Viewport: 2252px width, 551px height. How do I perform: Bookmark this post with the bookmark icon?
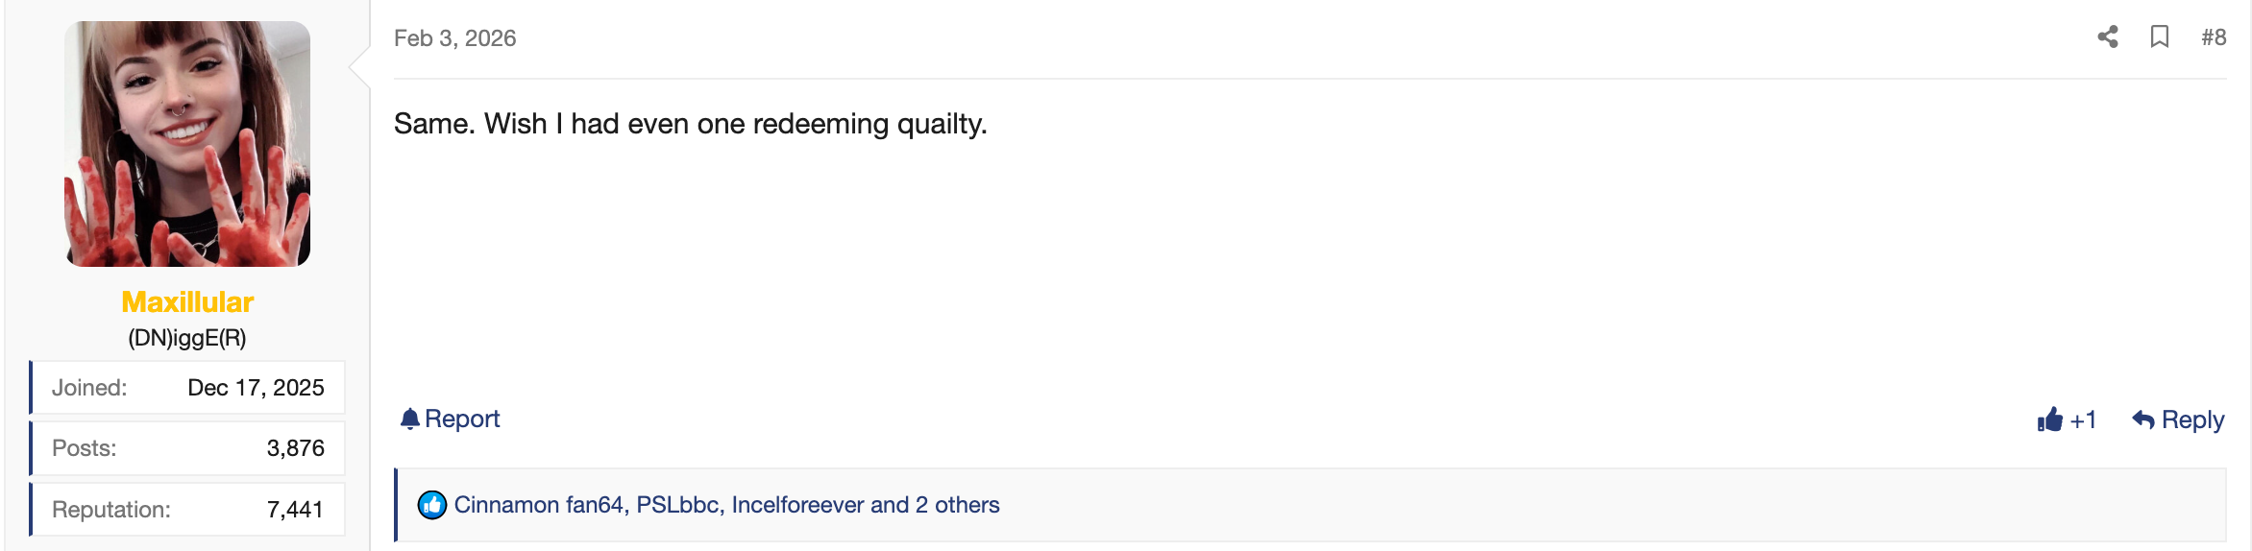2160,37
